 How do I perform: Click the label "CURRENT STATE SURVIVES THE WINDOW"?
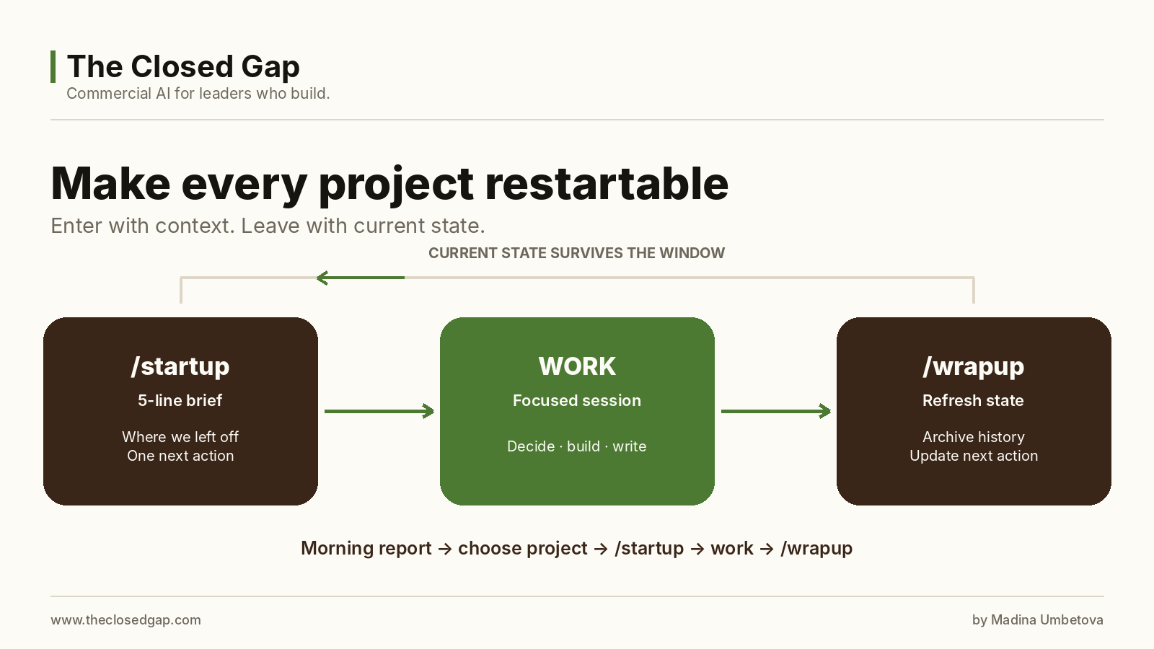click(x=576, y=253)
